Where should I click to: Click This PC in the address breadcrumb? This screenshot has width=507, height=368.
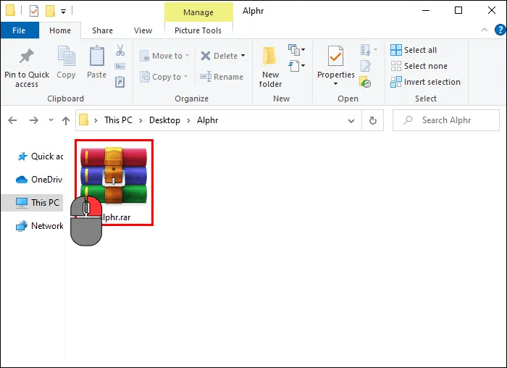(118, 120)
